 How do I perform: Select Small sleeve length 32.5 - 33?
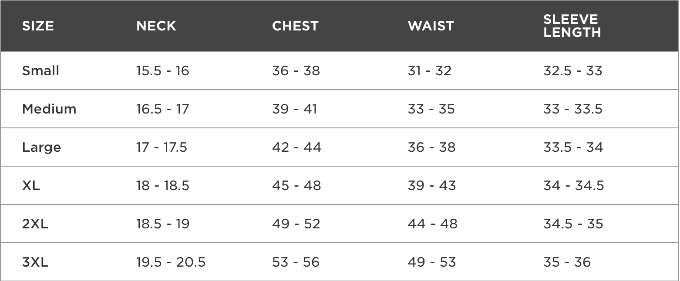[572, 70]
